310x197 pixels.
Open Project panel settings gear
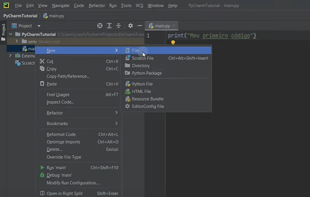[x=131, y=26]
